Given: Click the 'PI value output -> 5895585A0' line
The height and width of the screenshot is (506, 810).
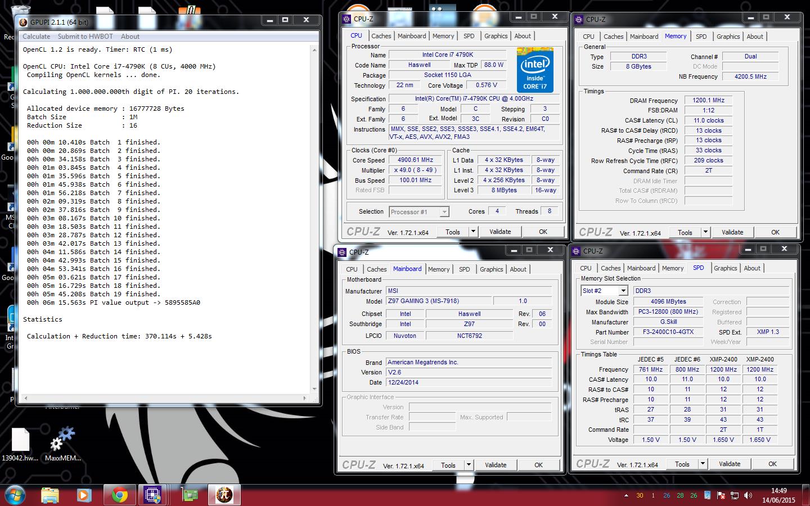Looking at the screenshot, I should [113, 302].
